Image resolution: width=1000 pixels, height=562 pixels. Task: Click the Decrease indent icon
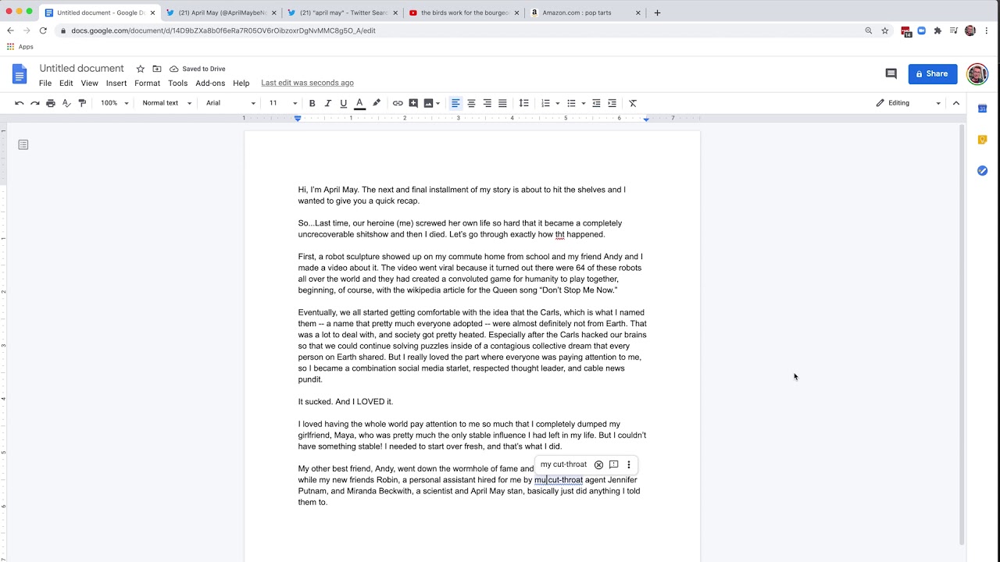[596, 103]
